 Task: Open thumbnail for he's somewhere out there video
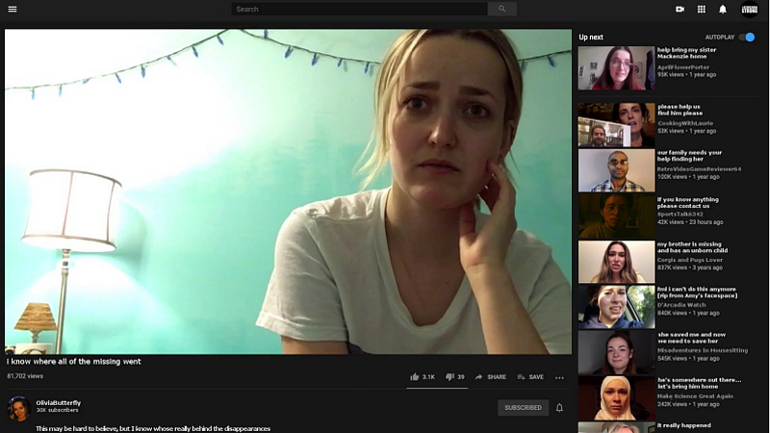[x=616, y=397]
